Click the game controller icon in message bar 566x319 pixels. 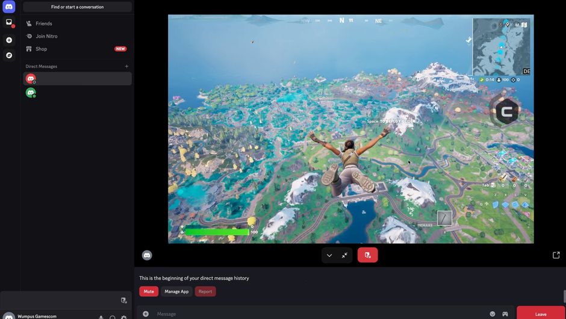505,314
